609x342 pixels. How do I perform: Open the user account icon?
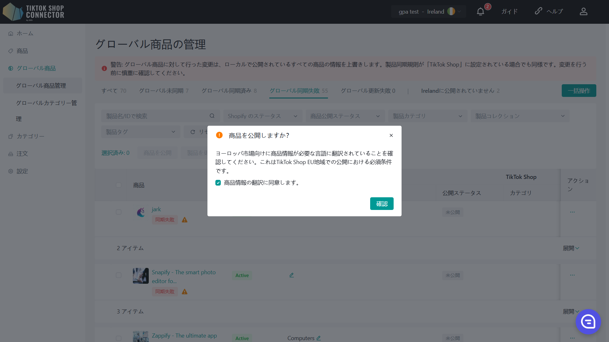tap(584, 12)
